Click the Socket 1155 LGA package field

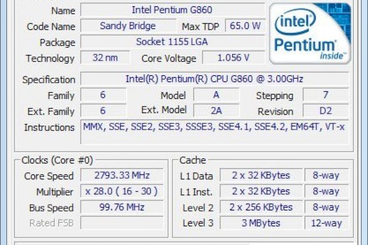[x=172, y=42]
